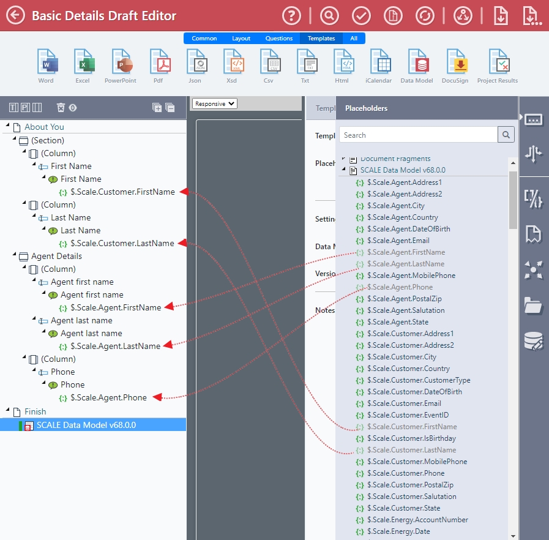549x540 pixels.
Task: Click the Placeholders search field
Action: click(418, 135)
